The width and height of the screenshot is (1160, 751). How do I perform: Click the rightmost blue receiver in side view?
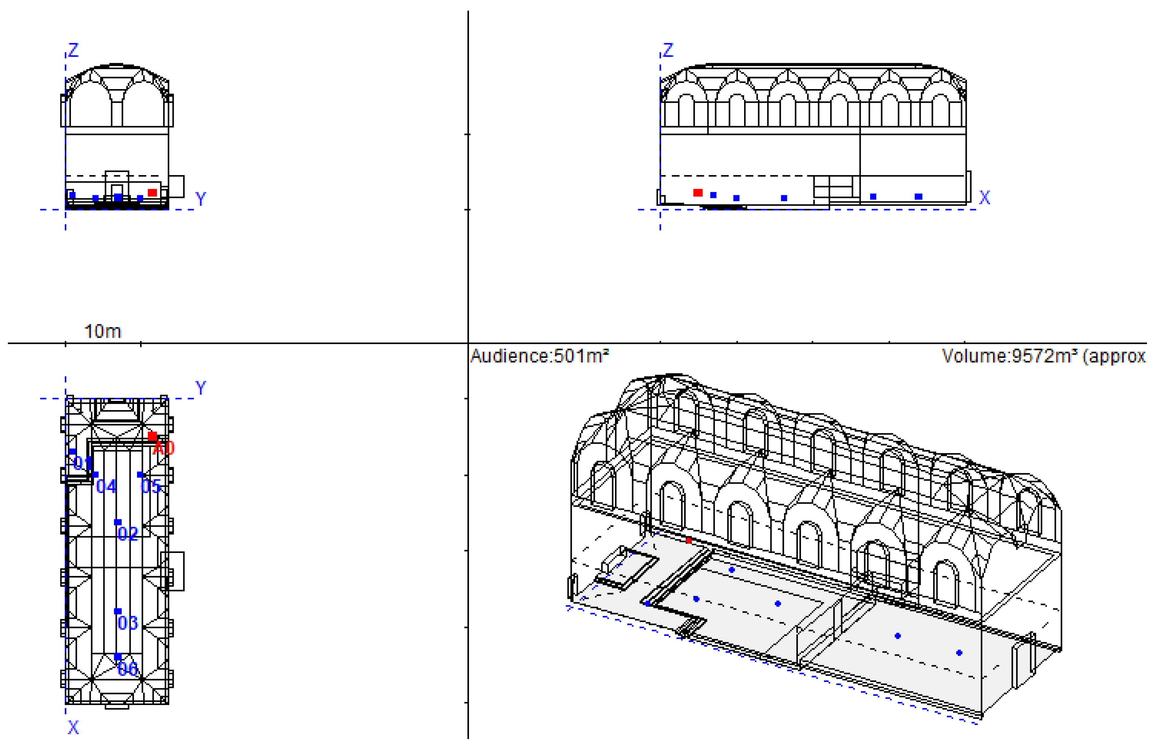point(918,196)
